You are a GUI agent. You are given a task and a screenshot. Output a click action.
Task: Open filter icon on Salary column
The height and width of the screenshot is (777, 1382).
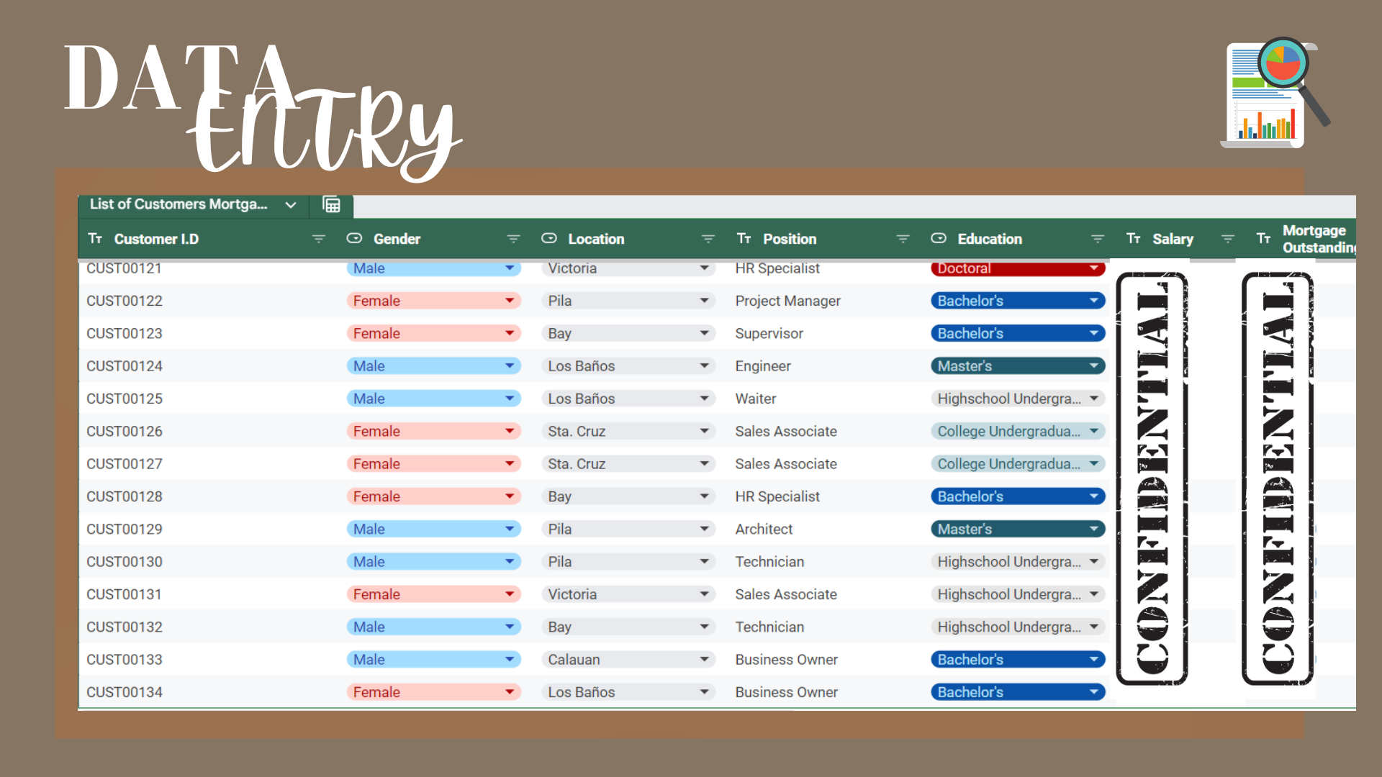1228,239
